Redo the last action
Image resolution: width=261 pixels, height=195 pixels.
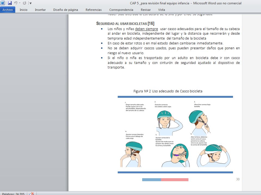(x=24, y=3)
